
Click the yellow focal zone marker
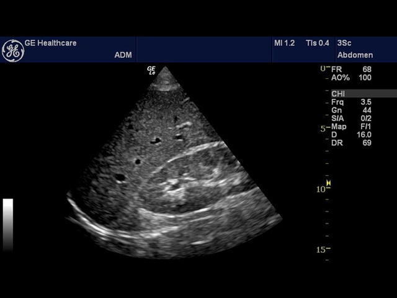coord(329,183)
